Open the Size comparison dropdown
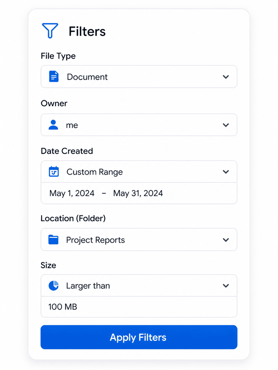Screen dimensions: 278x370 coord(226,286)
